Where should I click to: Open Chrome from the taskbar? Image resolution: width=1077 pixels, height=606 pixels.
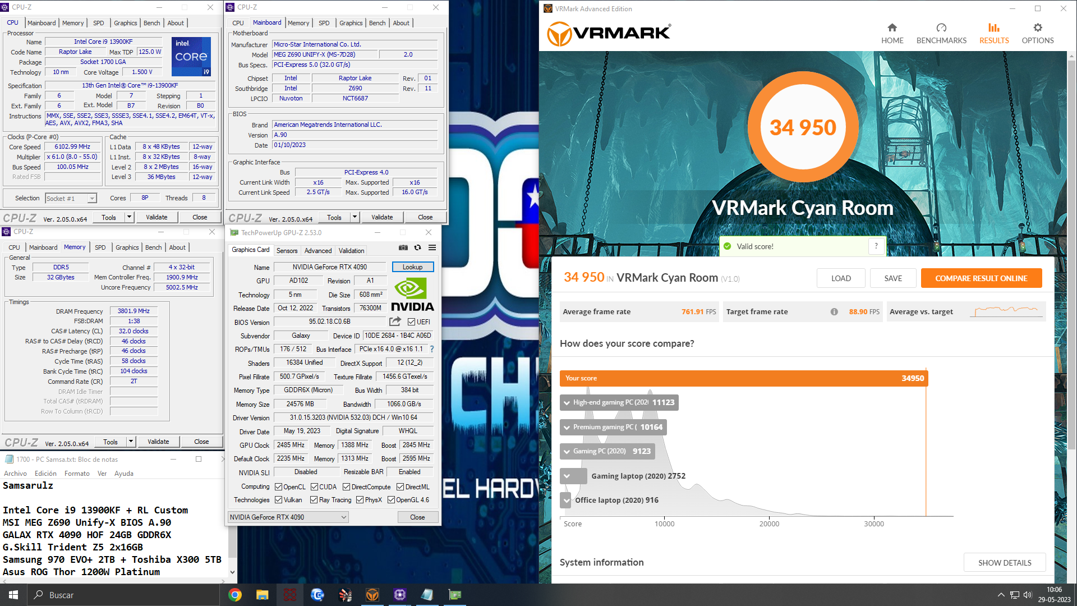pos(235,595)
